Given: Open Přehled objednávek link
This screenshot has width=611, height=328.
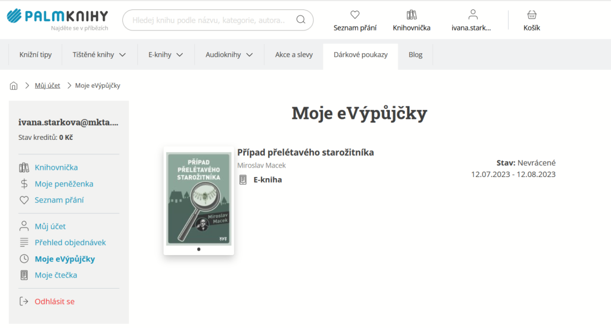Looking at the screenshot, I should pyautogui.click(x=70, y=243).
